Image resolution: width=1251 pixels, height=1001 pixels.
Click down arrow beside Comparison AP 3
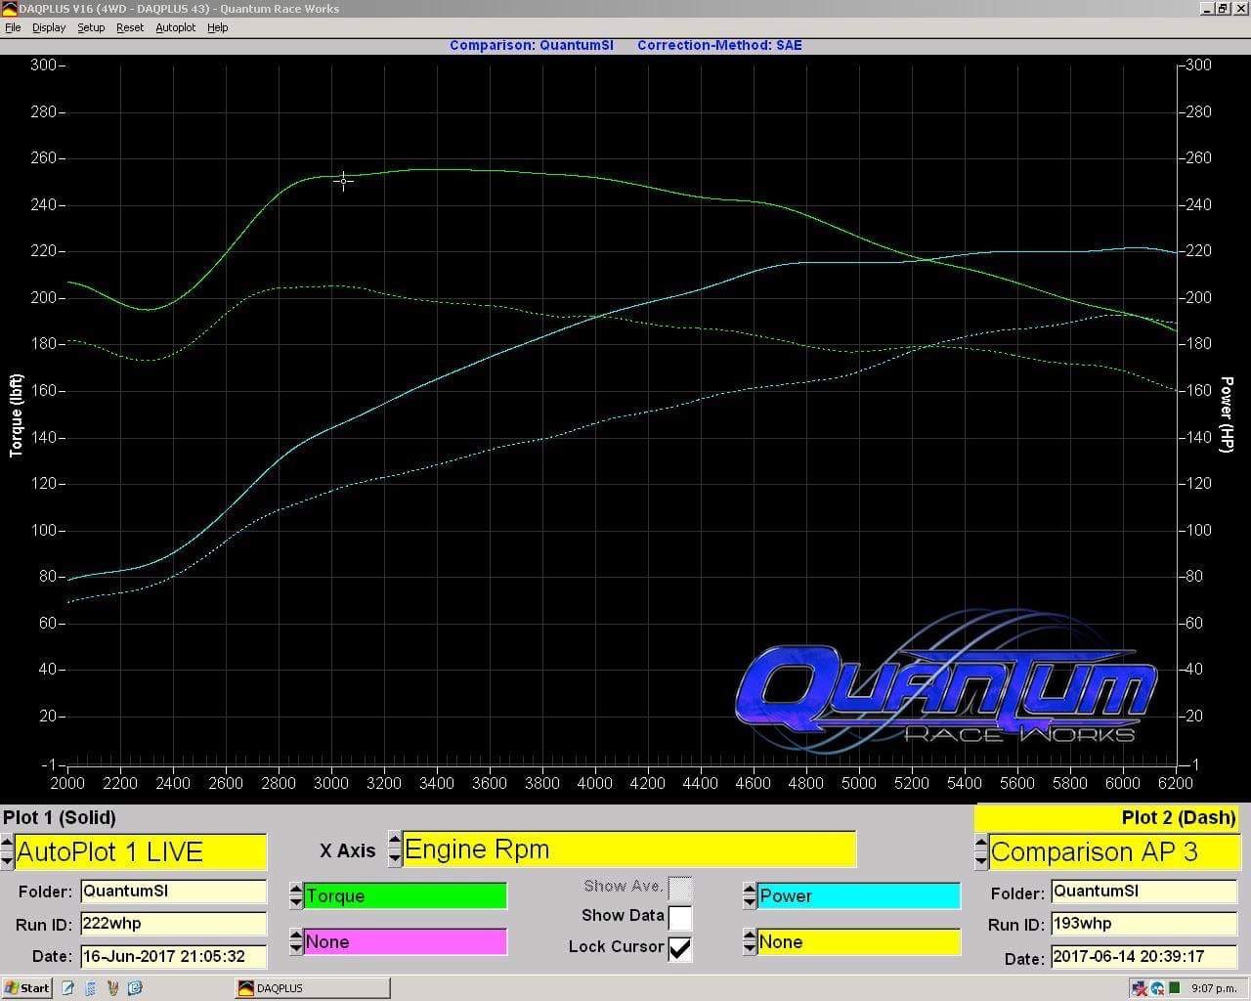tap(980, 860)
